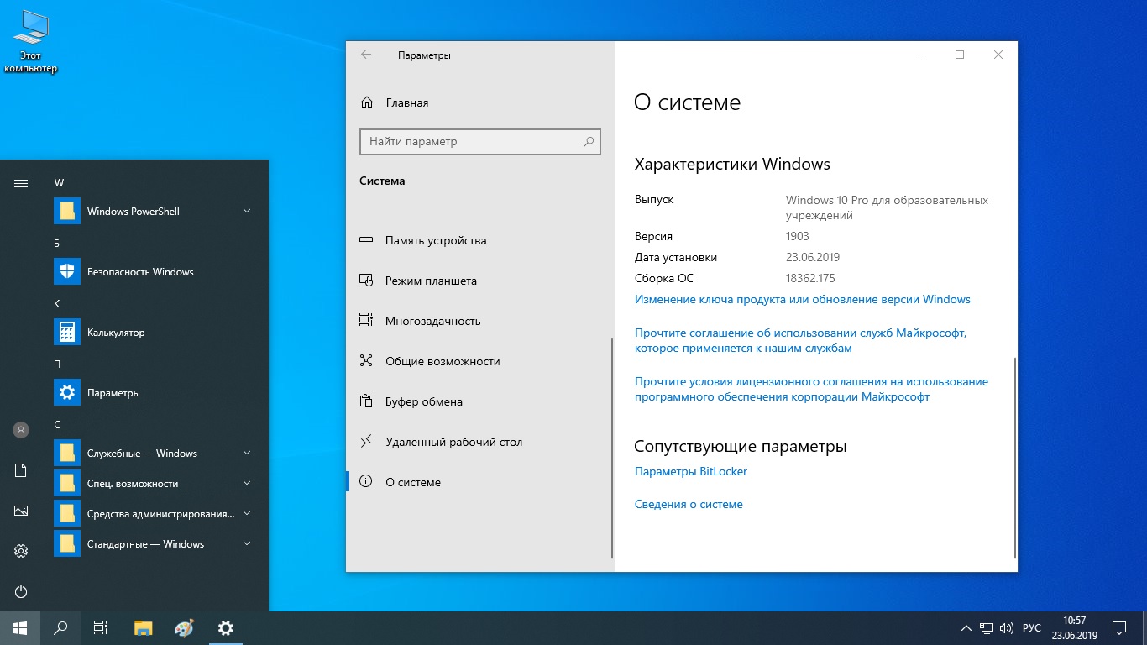Click the Windows Start button
Image resolution: width=1147 pixels, height=645 pixels.
point(20,628)
